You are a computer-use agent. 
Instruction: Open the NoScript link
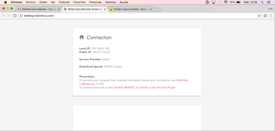(x=182, y=80)
